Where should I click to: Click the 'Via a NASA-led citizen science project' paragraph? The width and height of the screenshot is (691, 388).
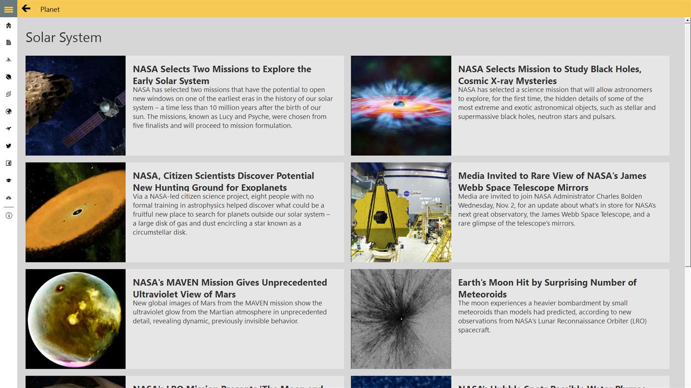tap(231, 214)
